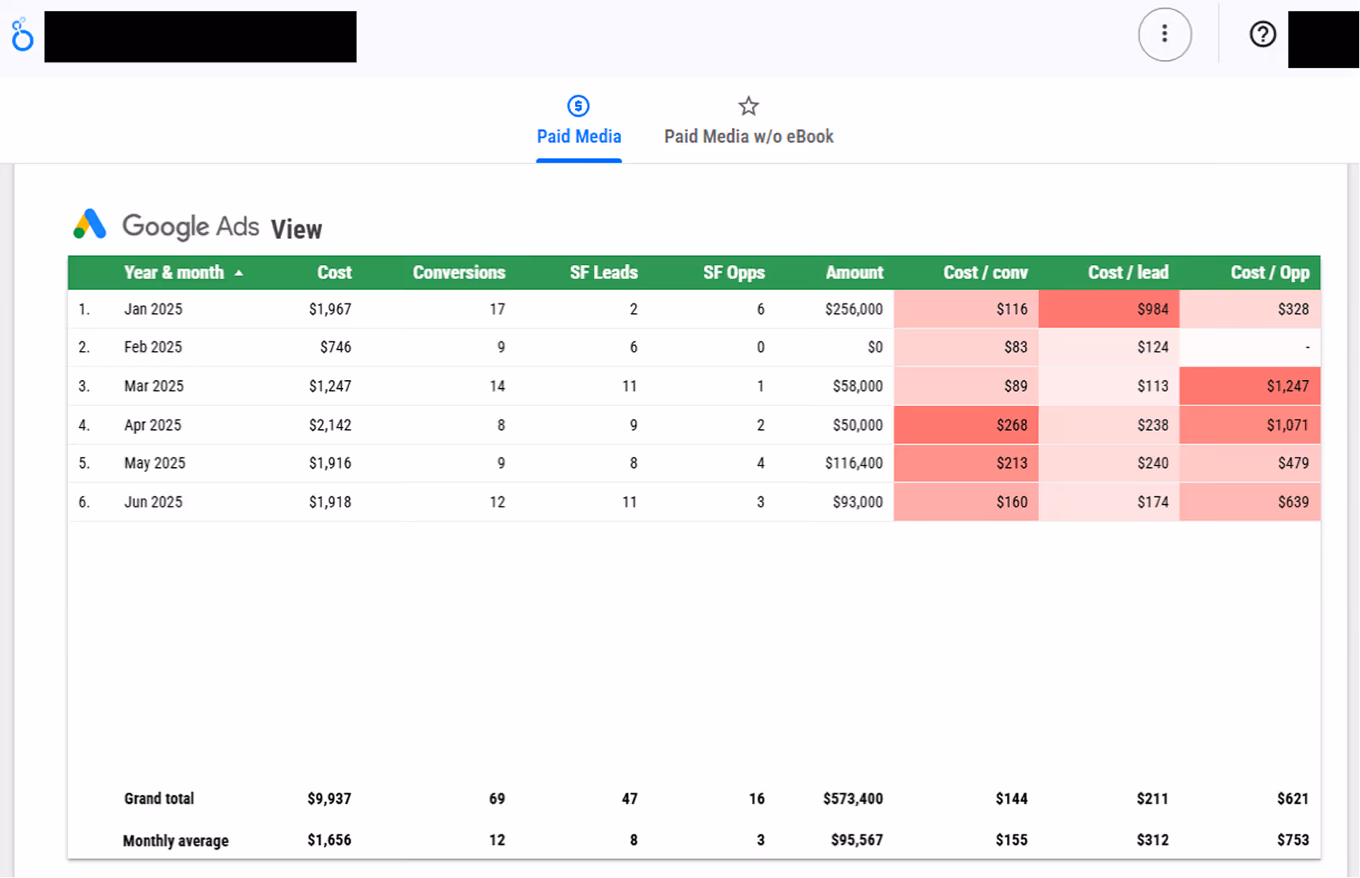Open sort options on the Amount column
Screen dimensions: 1360x878
click(x=854, y=272)
